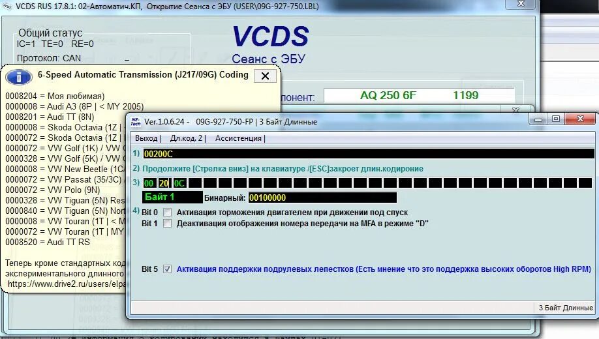Open the Выход menu
This screenshot has height=339, width=599.
click(147, 138)
